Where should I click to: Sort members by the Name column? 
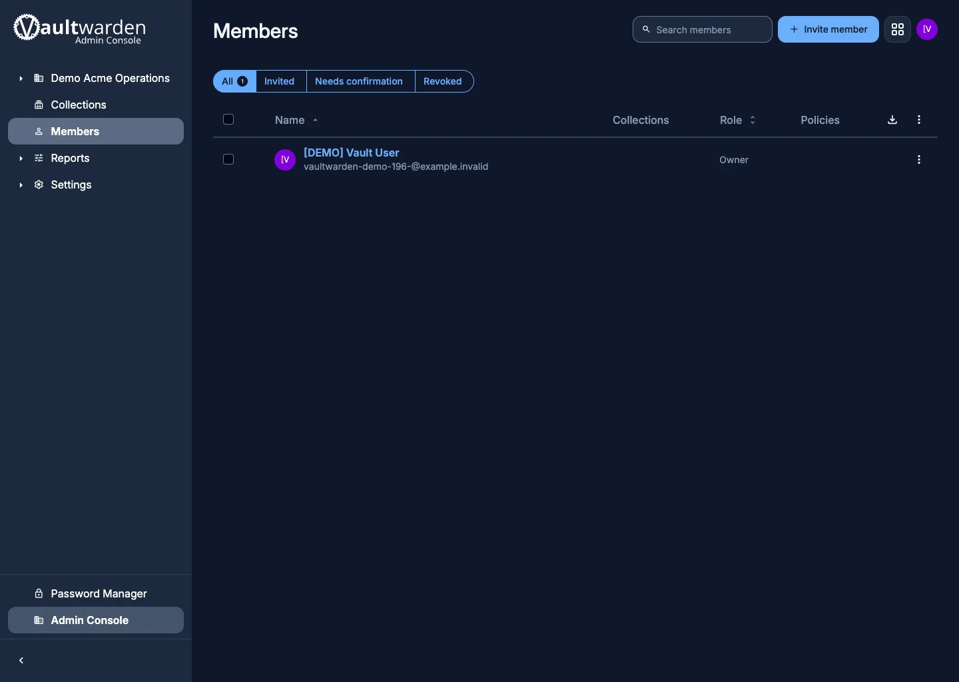click(296, 120)
